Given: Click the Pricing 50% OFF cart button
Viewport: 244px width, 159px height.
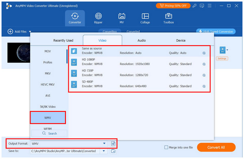Looking at the screenshot, I should pos(173,6).
